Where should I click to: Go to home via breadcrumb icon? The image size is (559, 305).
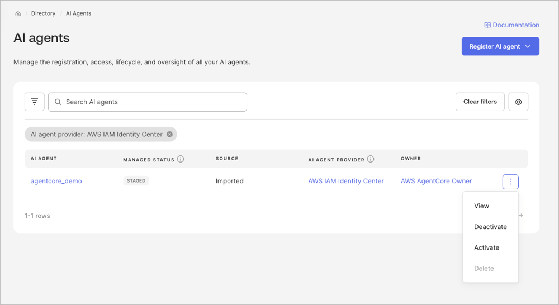[x=18, y=13]
